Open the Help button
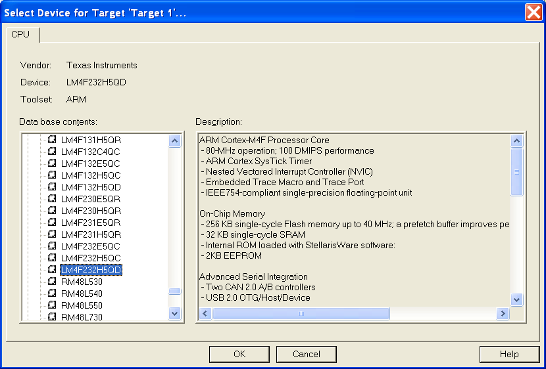This screenshot has width=546, height=369. 509,354
